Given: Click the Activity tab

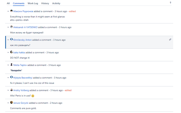Looking at the screenshot, I should (x=56, y=3).
